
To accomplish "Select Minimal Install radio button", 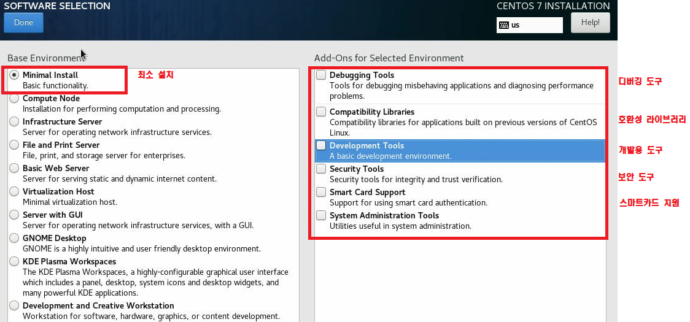I will [15, 75].
